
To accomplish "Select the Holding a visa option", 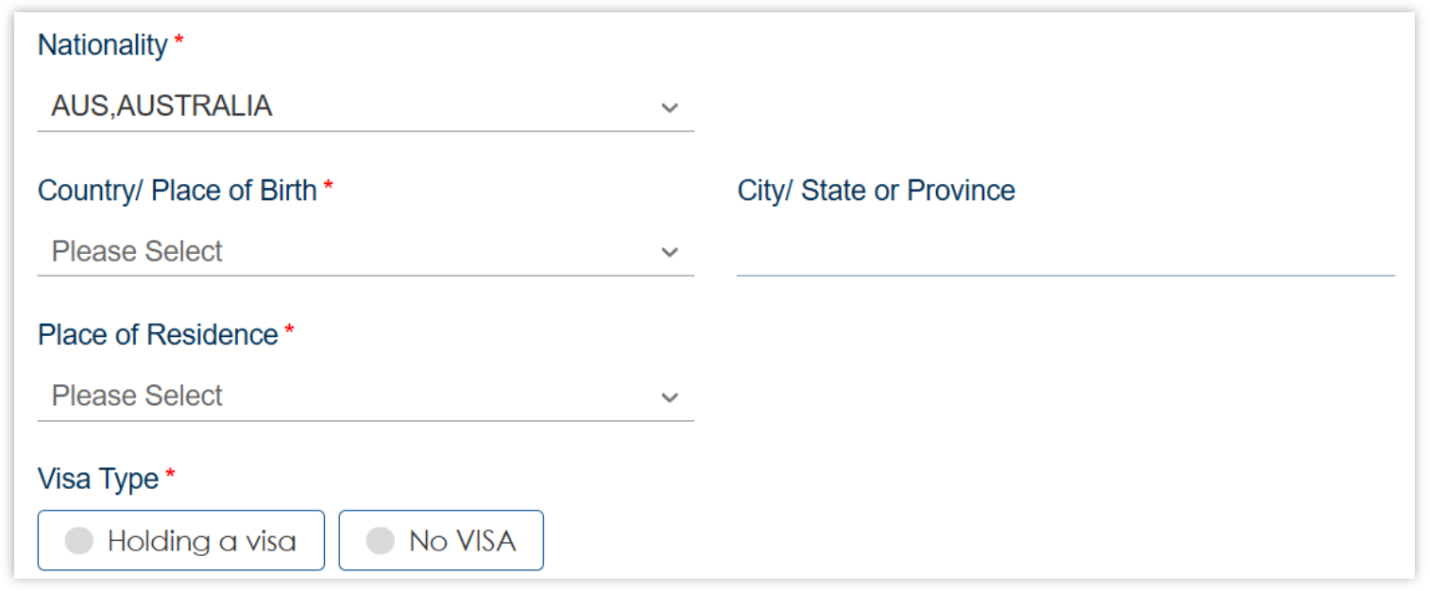I will point(180,541).
